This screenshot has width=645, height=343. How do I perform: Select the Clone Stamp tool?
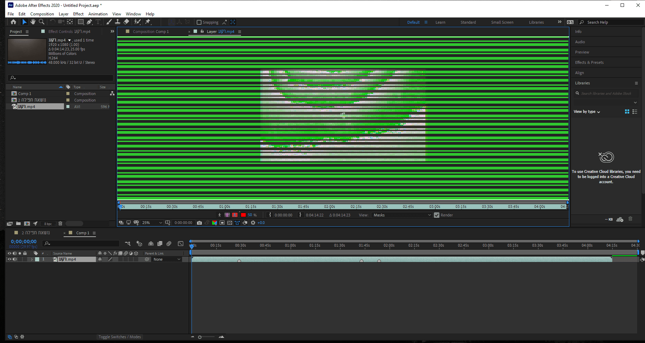pos(117,22)
